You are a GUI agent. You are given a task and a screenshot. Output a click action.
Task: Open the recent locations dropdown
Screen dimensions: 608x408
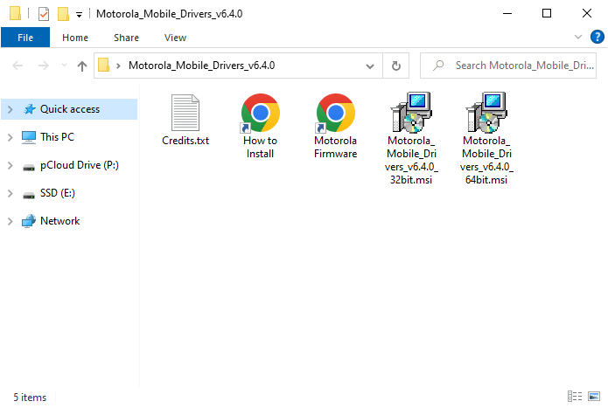coord(64,66)
